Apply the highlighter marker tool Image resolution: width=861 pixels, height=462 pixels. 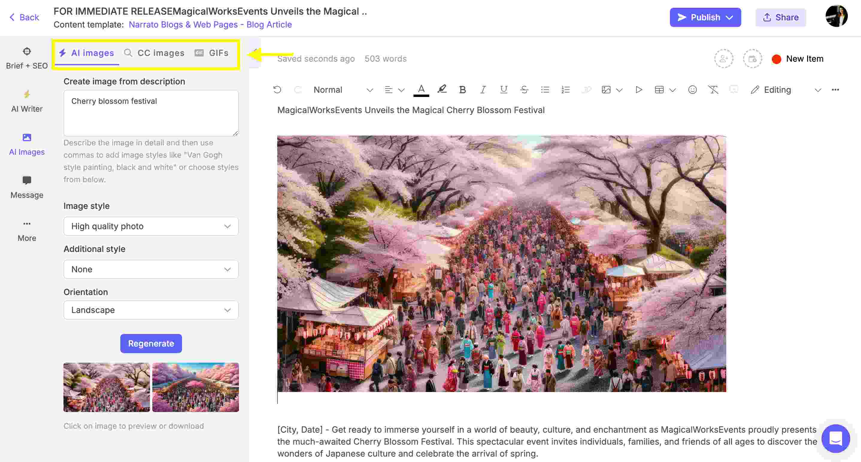click(442, 89)
